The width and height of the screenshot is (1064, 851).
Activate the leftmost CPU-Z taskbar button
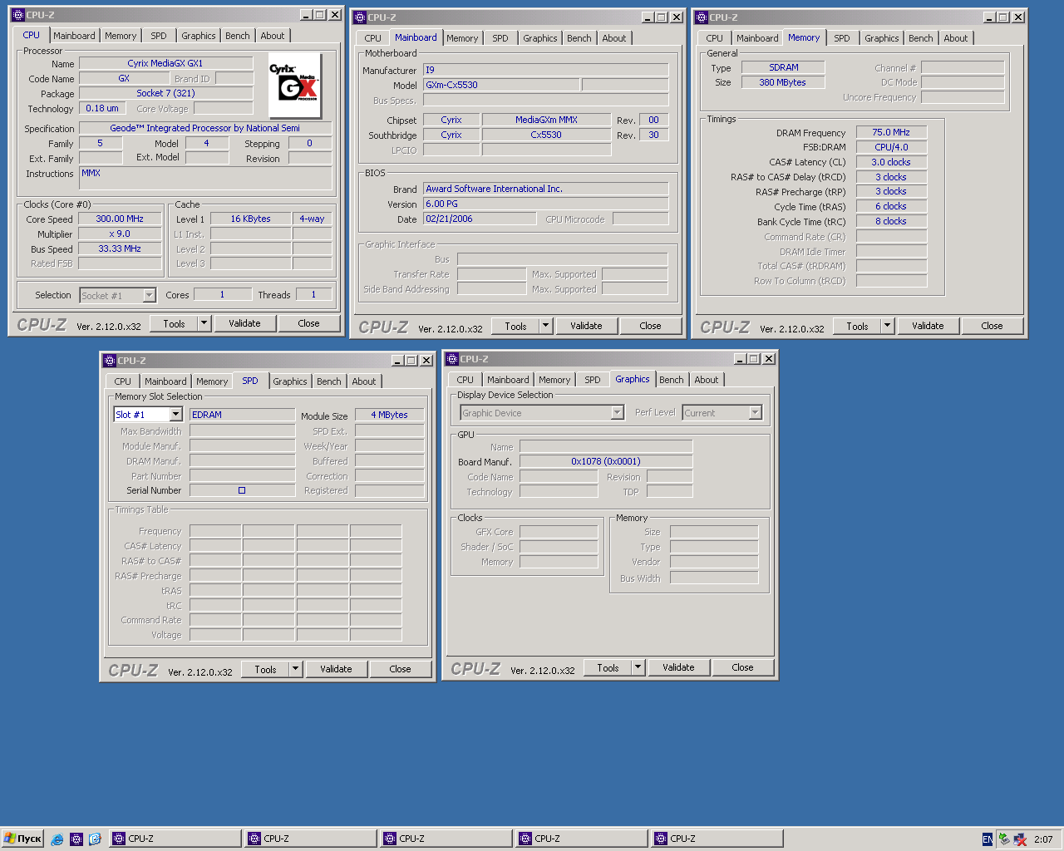pos(175,839)
